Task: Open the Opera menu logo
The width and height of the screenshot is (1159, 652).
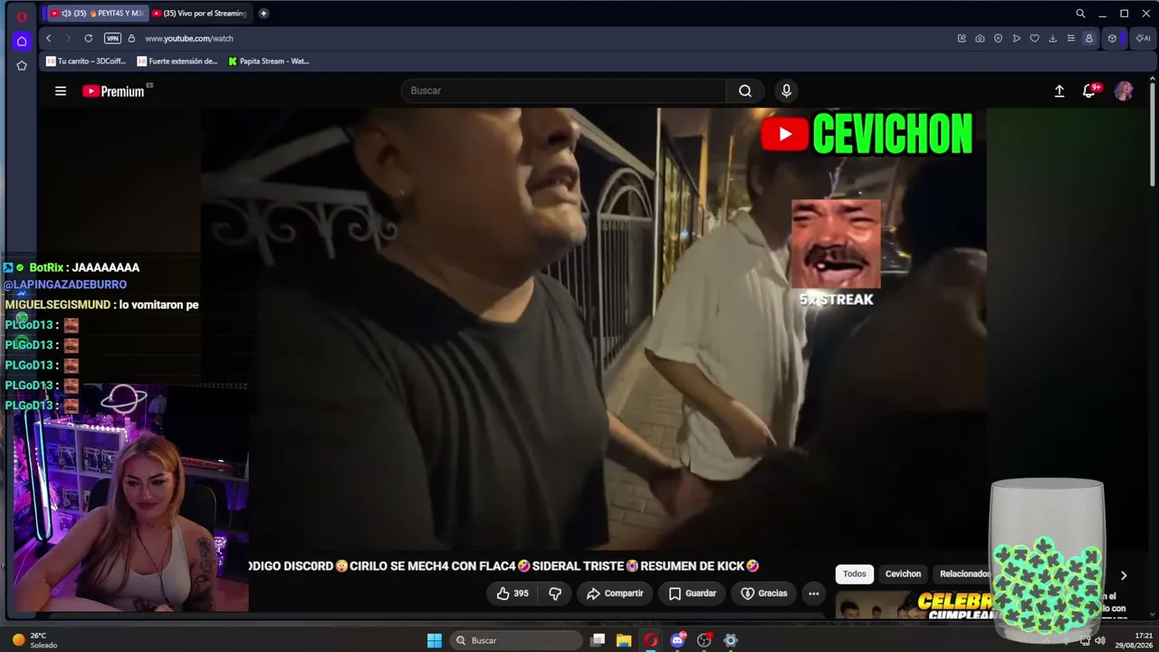Action: tap(22, 16)
